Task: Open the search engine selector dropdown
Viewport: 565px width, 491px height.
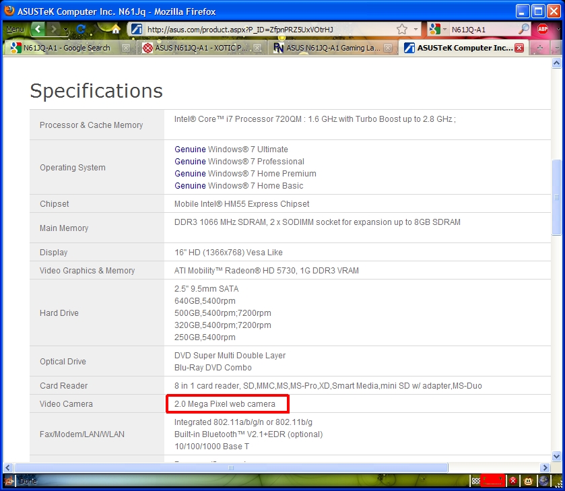Action: (x=444, y=29)
